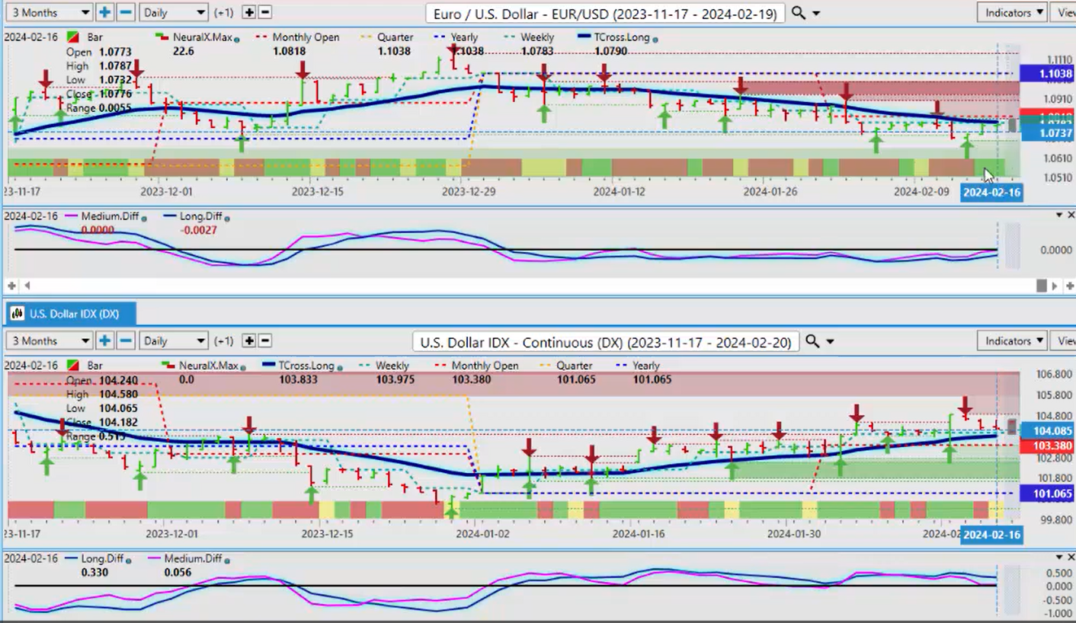
Task: Open Medium.Diff settings dot in EUR/USD sub-panel
Action: pos(144,218)
